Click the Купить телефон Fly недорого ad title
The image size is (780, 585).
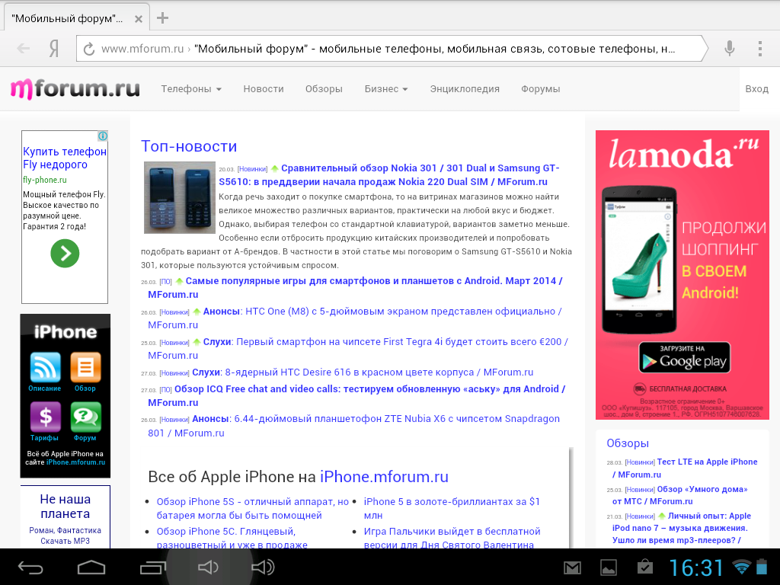(x=65, y=158)
